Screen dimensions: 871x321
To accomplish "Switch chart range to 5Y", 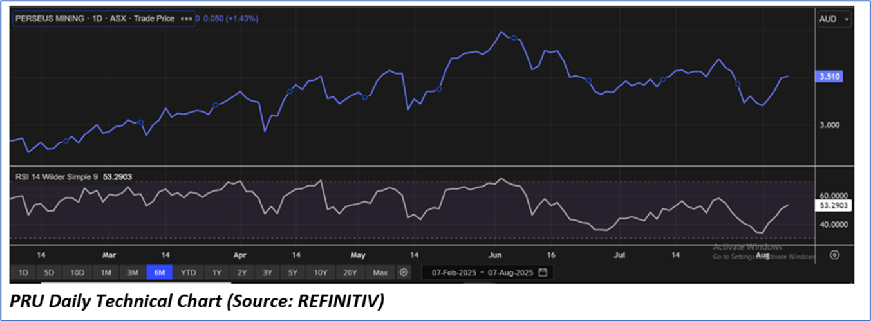I will pos(292,273).
